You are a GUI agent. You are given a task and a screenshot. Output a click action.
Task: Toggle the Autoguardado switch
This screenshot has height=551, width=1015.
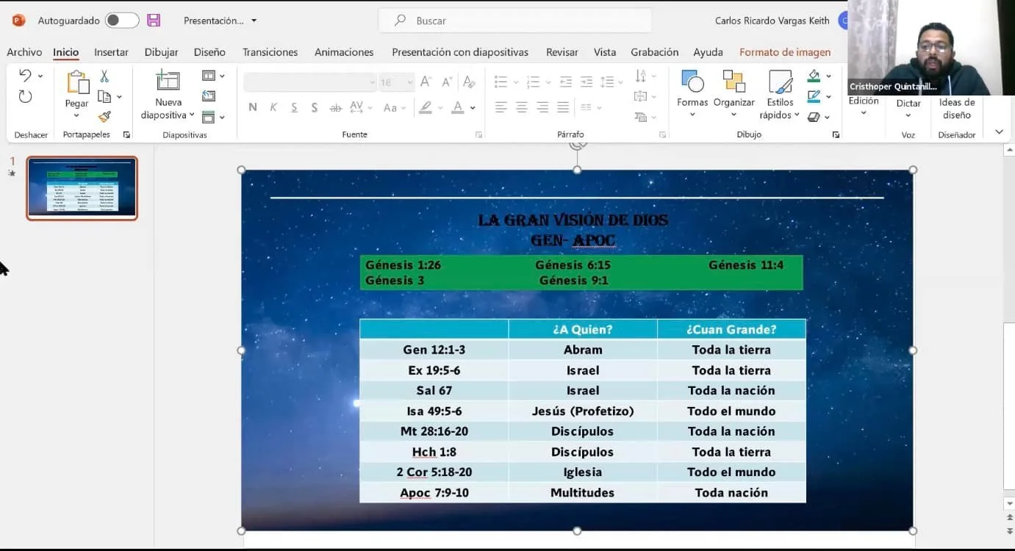[122, 21]
